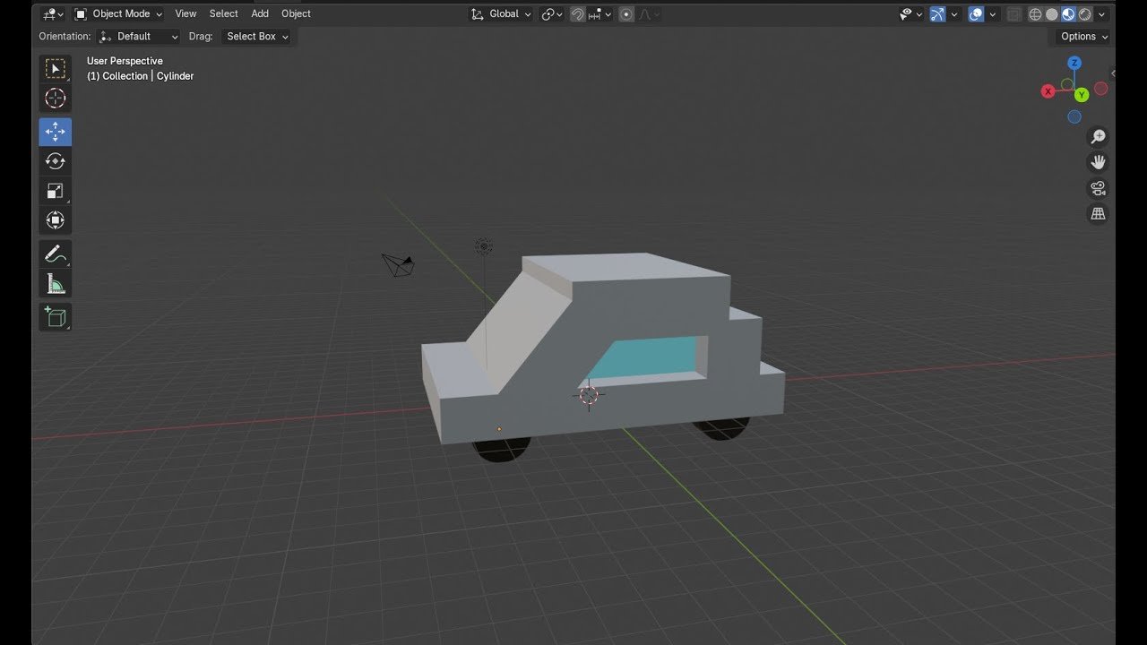Open the Select menu

[223, 13]
